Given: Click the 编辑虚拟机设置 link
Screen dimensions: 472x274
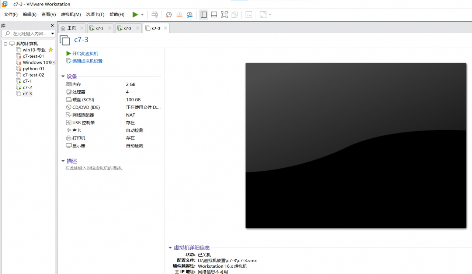Looking at the screenshot, I should [87, 61].
